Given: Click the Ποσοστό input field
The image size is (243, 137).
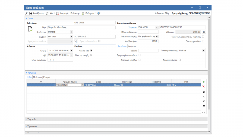Looking at the screenshot, I should click(x=148, y=51).
